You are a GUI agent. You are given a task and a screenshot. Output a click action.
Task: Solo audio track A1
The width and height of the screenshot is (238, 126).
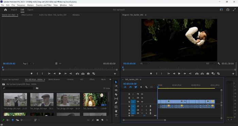click(146, 106)
